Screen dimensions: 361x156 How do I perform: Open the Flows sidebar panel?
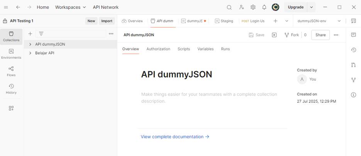point(11,71)
